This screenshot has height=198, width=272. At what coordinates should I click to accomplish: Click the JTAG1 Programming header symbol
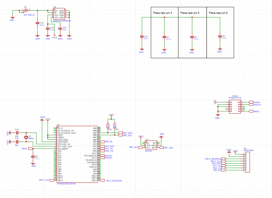[235, 106]
